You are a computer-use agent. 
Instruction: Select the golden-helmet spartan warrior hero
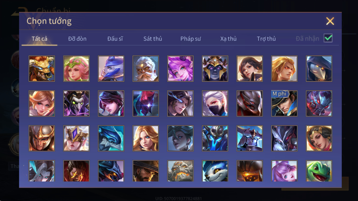tap(42, 138)
